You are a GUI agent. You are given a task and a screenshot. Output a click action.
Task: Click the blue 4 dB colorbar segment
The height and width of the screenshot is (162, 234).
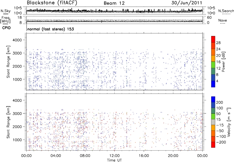(x=213, y=84)
